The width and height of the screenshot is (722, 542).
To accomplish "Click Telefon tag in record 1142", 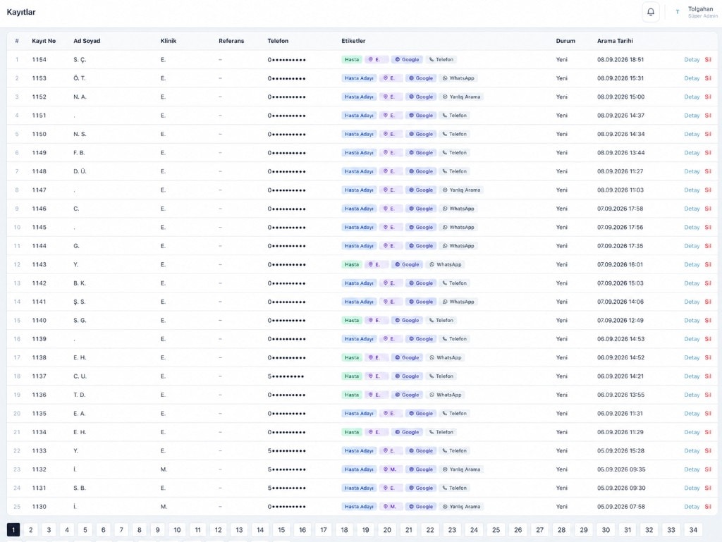I will [455, 283].
